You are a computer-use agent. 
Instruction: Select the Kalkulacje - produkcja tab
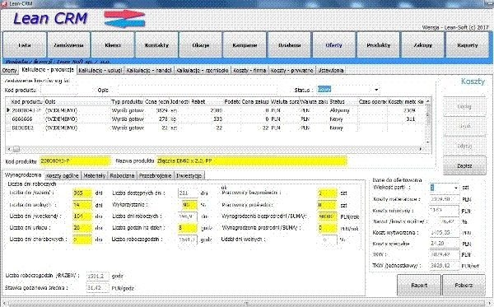pyautogui.click(x=48, y=70)
